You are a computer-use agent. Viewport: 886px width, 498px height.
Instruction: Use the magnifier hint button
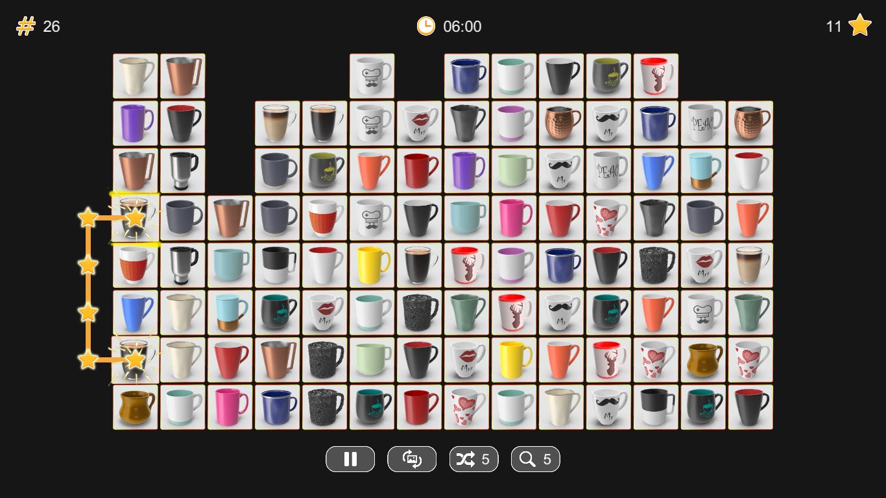(x=535, y=459)
